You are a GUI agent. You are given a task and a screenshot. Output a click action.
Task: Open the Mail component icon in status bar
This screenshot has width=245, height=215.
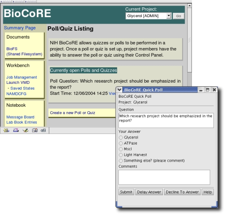point(16,130)
